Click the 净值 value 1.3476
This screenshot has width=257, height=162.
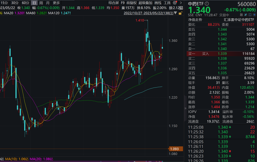point(214,117)
